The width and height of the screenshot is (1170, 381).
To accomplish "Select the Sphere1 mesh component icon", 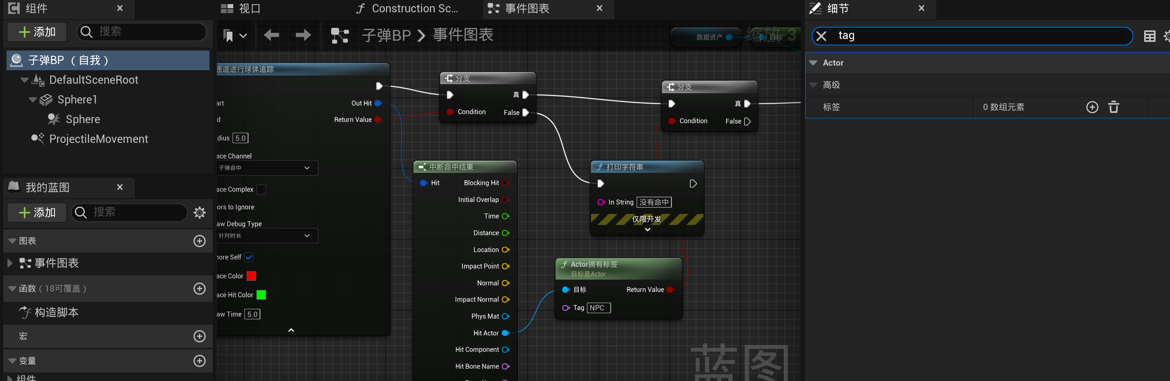I will coord(46,100).
